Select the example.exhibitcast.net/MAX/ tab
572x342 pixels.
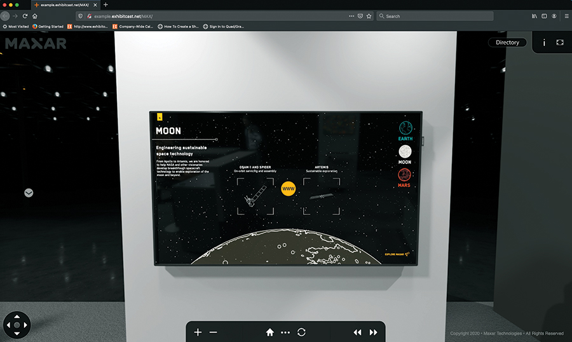click(65, 4)
